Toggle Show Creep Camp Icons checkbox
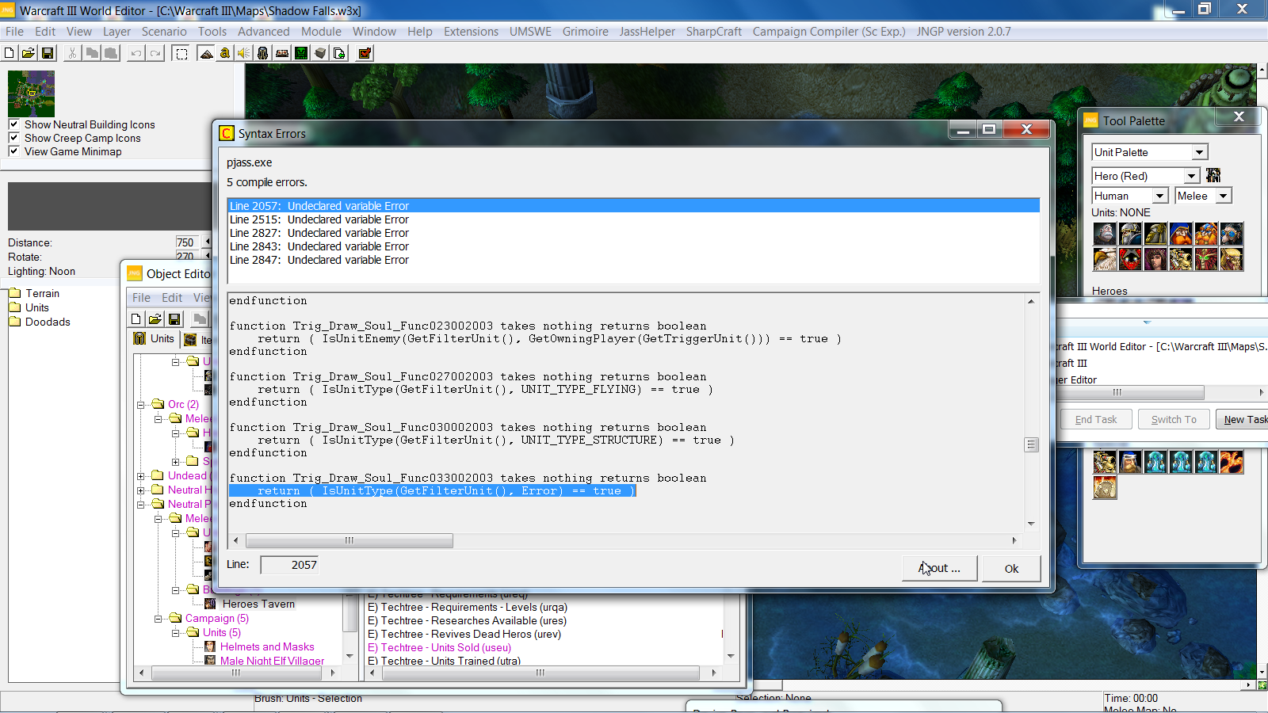This screenshot has height=713, width=1268. pyautogui.click(x=13, y=138)
